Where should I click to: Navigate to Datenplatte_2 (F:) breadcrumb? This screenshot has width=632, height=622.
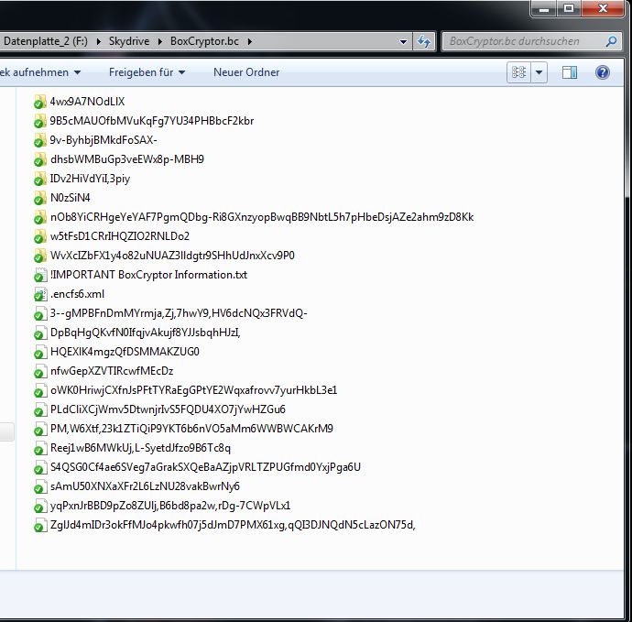[x=45, y=41]
